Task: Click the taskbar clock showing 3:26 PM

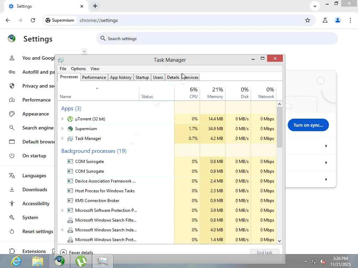Action: pos(340,261)
